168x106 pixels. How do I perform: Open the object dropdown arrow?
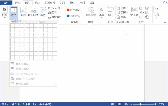point(150,17)
